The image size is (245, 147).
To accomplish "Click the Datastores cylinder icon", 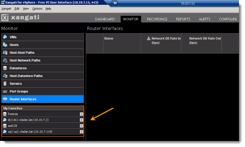I will tap(5, 68).
